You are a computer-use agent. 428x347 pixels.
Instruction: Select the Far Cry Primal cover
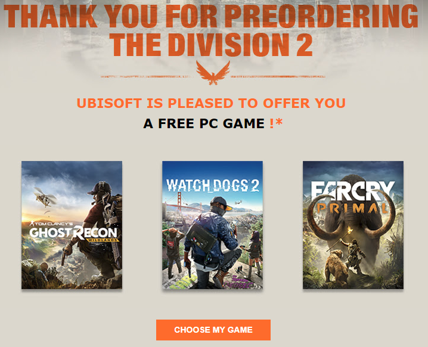click(353, 225)
